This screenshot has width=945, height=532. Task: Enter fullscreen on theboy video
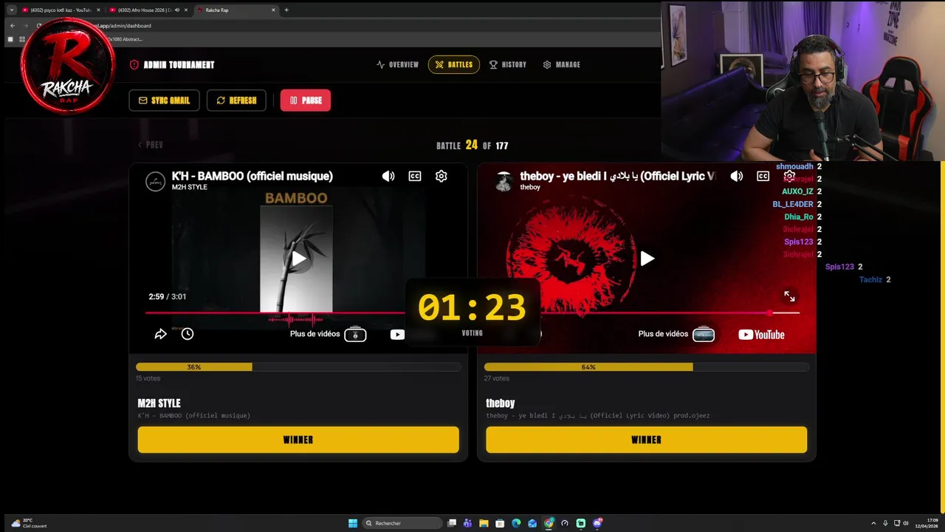click(x=789, y=296)
